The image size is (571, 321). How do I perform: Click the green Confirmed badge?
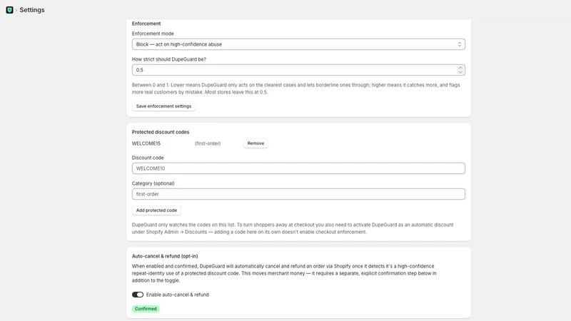point(146,309)
